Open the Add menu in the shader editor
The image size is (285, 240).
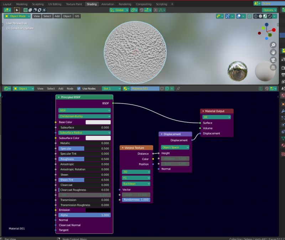(x=61, y=89)
